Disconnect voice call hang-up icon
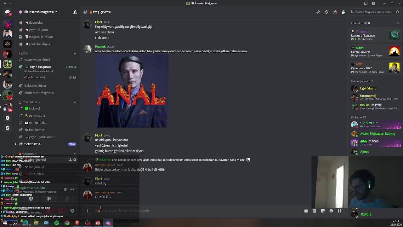Image resolution: width=403 pixels, height=227 pixels. pos(72,190)
